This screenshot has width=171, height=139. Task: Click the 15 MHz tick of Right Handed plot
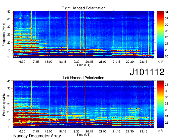(9, 50)
